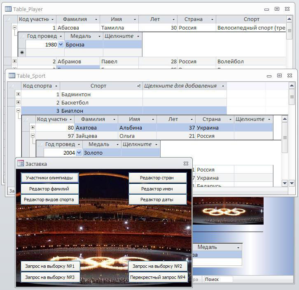Viewport: 299px width, 290px height.
Task: Open the Страна column filter arrow in Table_Player
Action: pos(212,19)
